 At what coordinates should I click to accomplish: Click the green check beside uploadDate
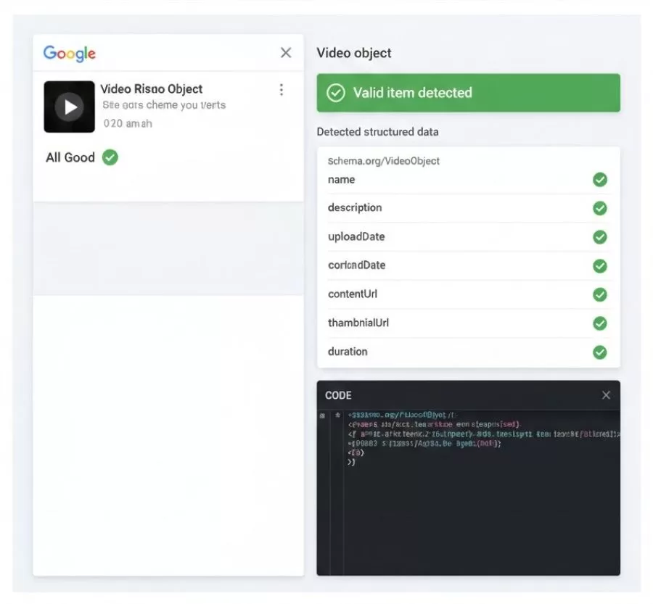pyautogui.click(x=600, y=237)
